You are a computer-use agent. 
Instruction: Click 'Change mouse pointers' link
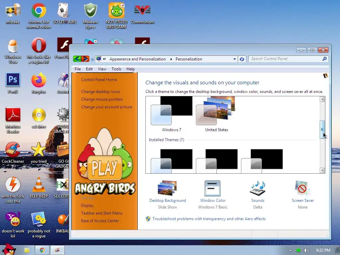click(102, 99)
